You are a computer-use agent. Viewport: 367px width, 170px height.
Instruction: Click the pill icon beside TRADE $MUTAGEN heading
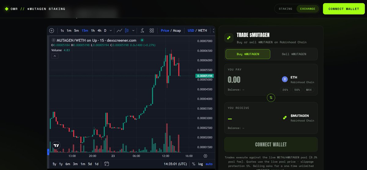coord(229,38)
